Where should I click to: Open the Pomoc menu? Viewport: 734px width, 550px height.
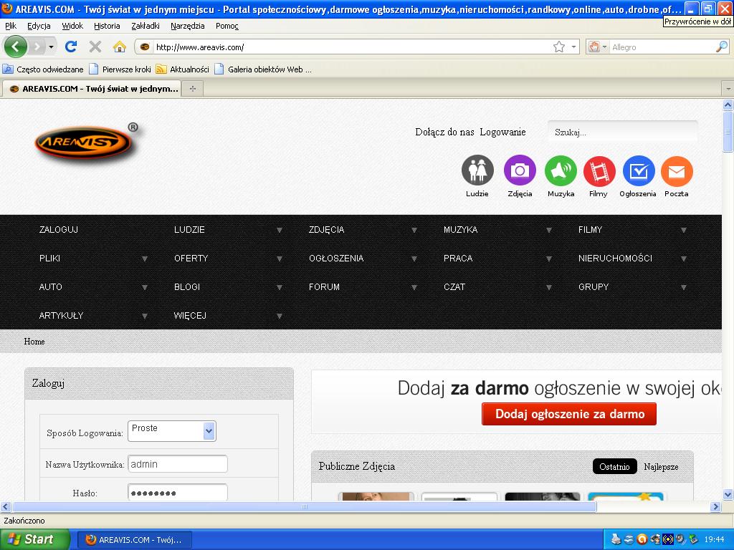(x=227, y=26)
